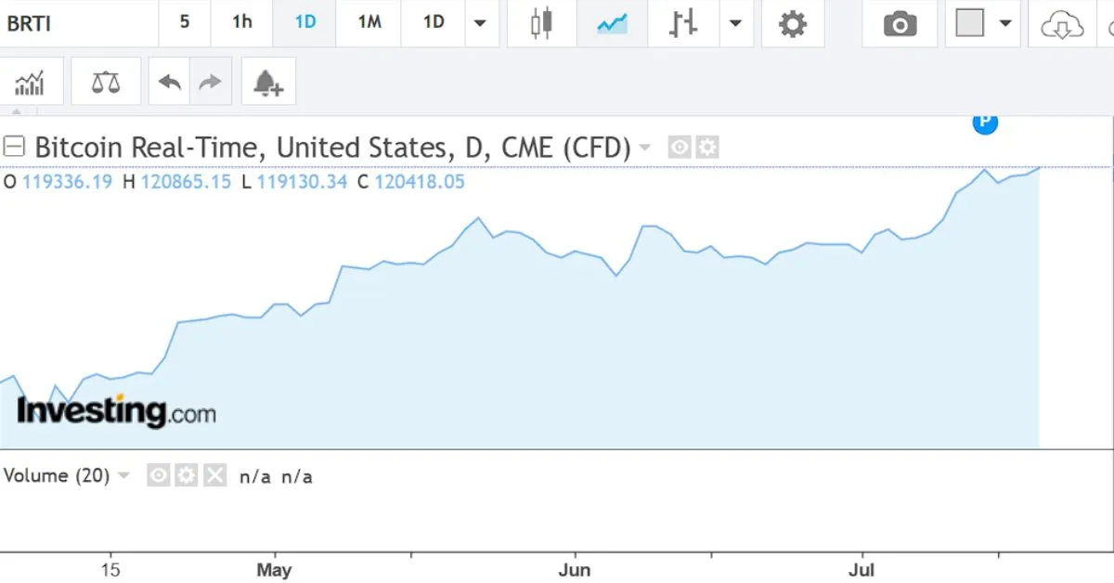Viewport: 1114px width, 583px height.
Task: Click the gray color theme swatch
Action: pos(969,23)
